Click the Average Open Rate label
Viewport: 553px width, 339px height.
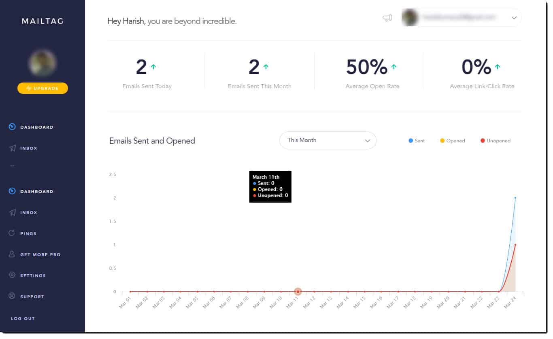[x=372, y=86]
